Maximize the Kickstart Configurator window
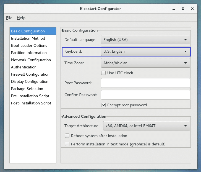The image size is (201, 172). coord(183,9)
